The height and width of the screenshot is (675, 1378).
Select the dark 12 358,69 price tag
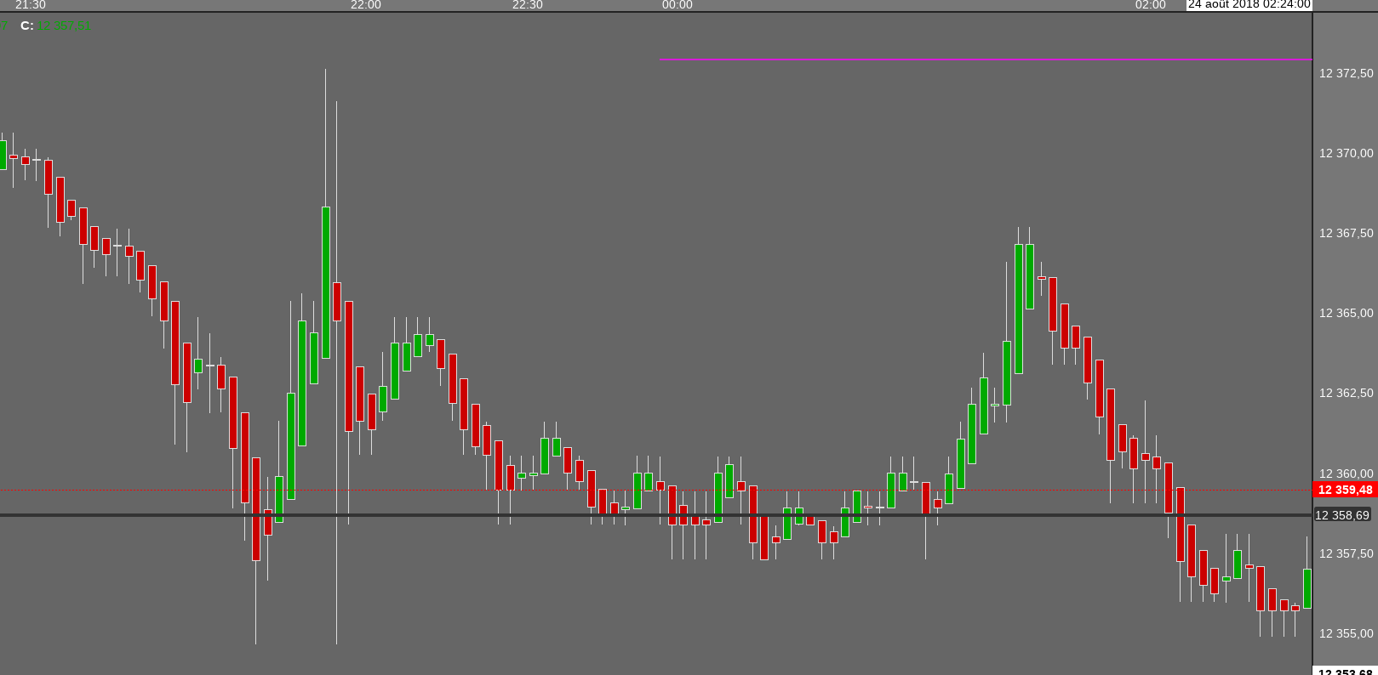(x=1342, y=515)
